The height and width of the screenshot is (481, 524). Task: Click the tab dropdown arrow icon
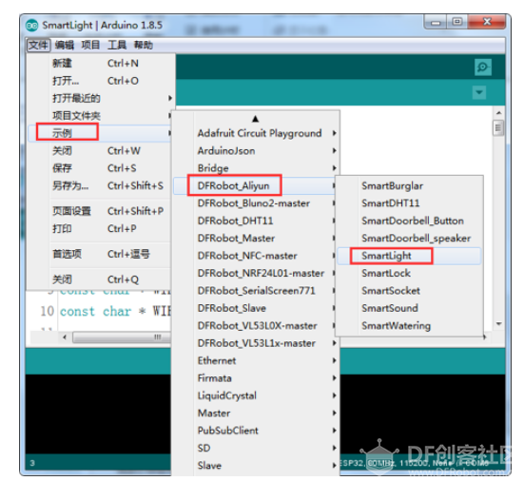pyautogui.click(x=479, y=92)
